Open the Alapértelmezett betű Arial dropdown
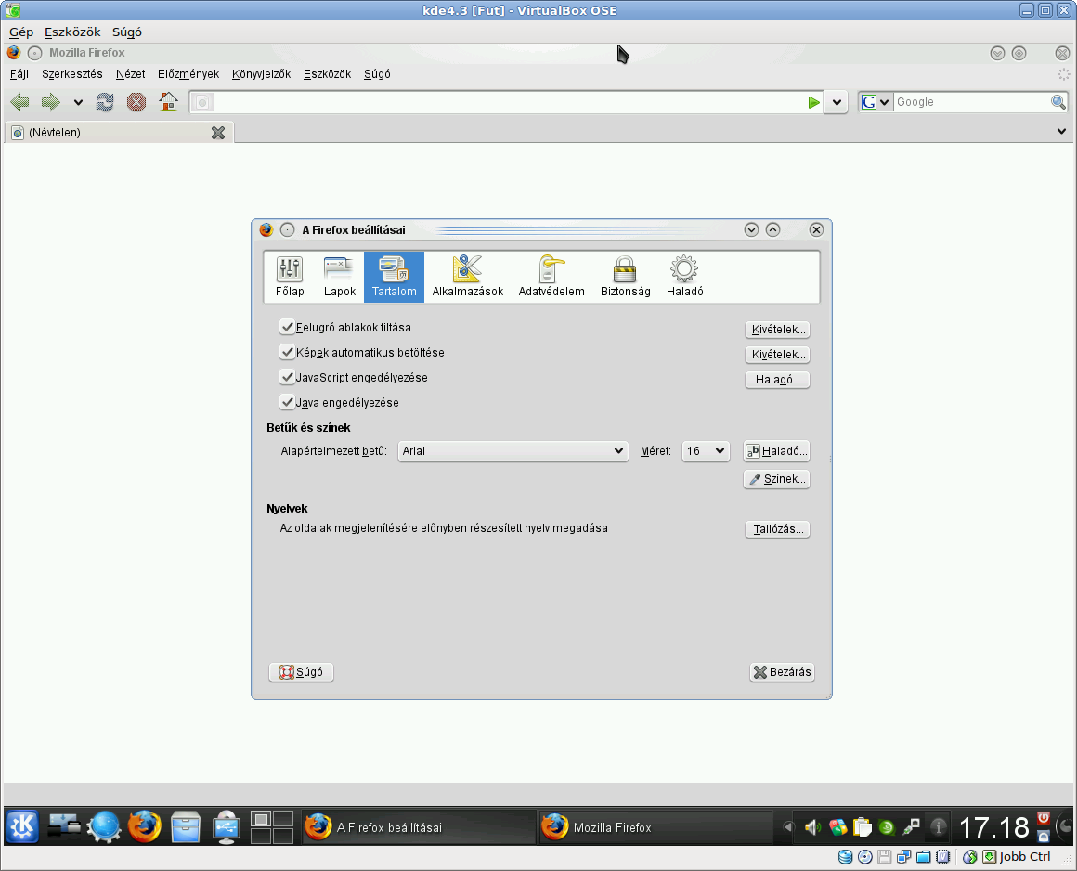Viewport: 1077px width, 871px height. click(x=513, y=450)
